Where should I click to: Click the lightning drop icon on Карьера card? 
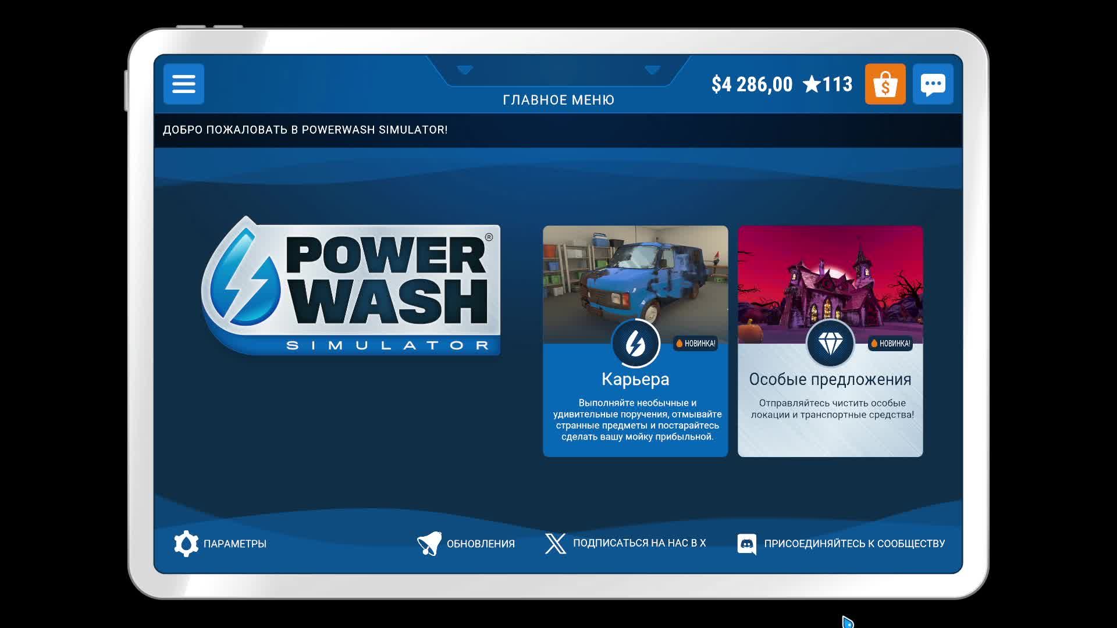(635, 344)
